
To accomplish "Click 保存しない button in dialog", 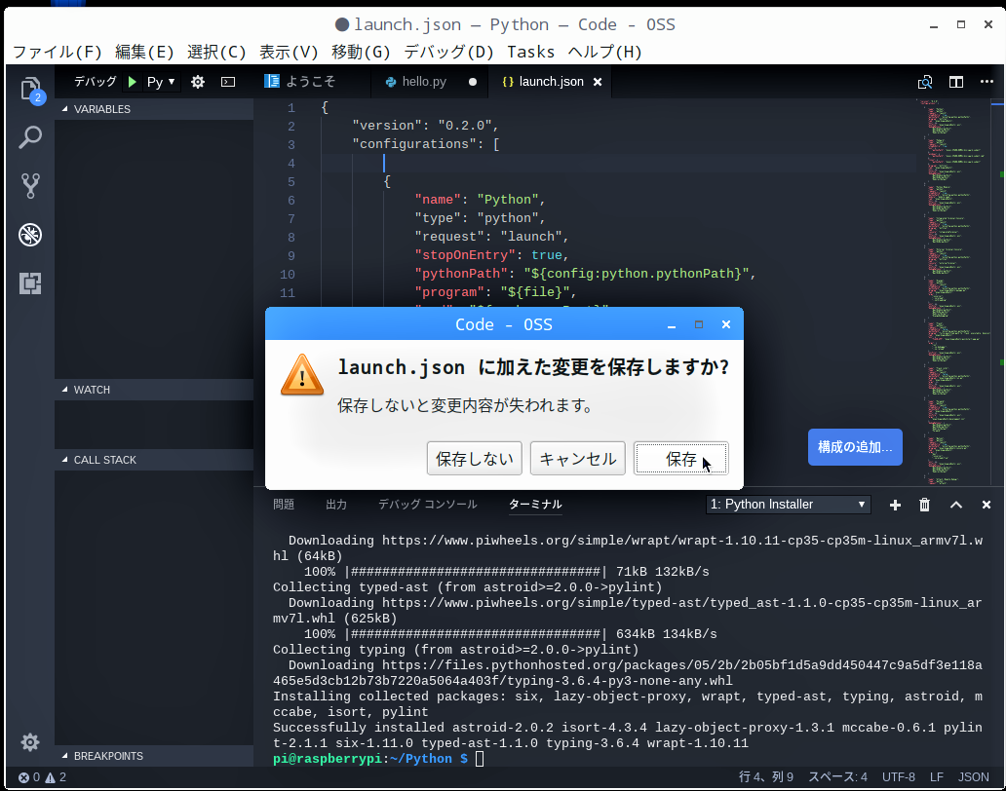I will coord(474,458).
